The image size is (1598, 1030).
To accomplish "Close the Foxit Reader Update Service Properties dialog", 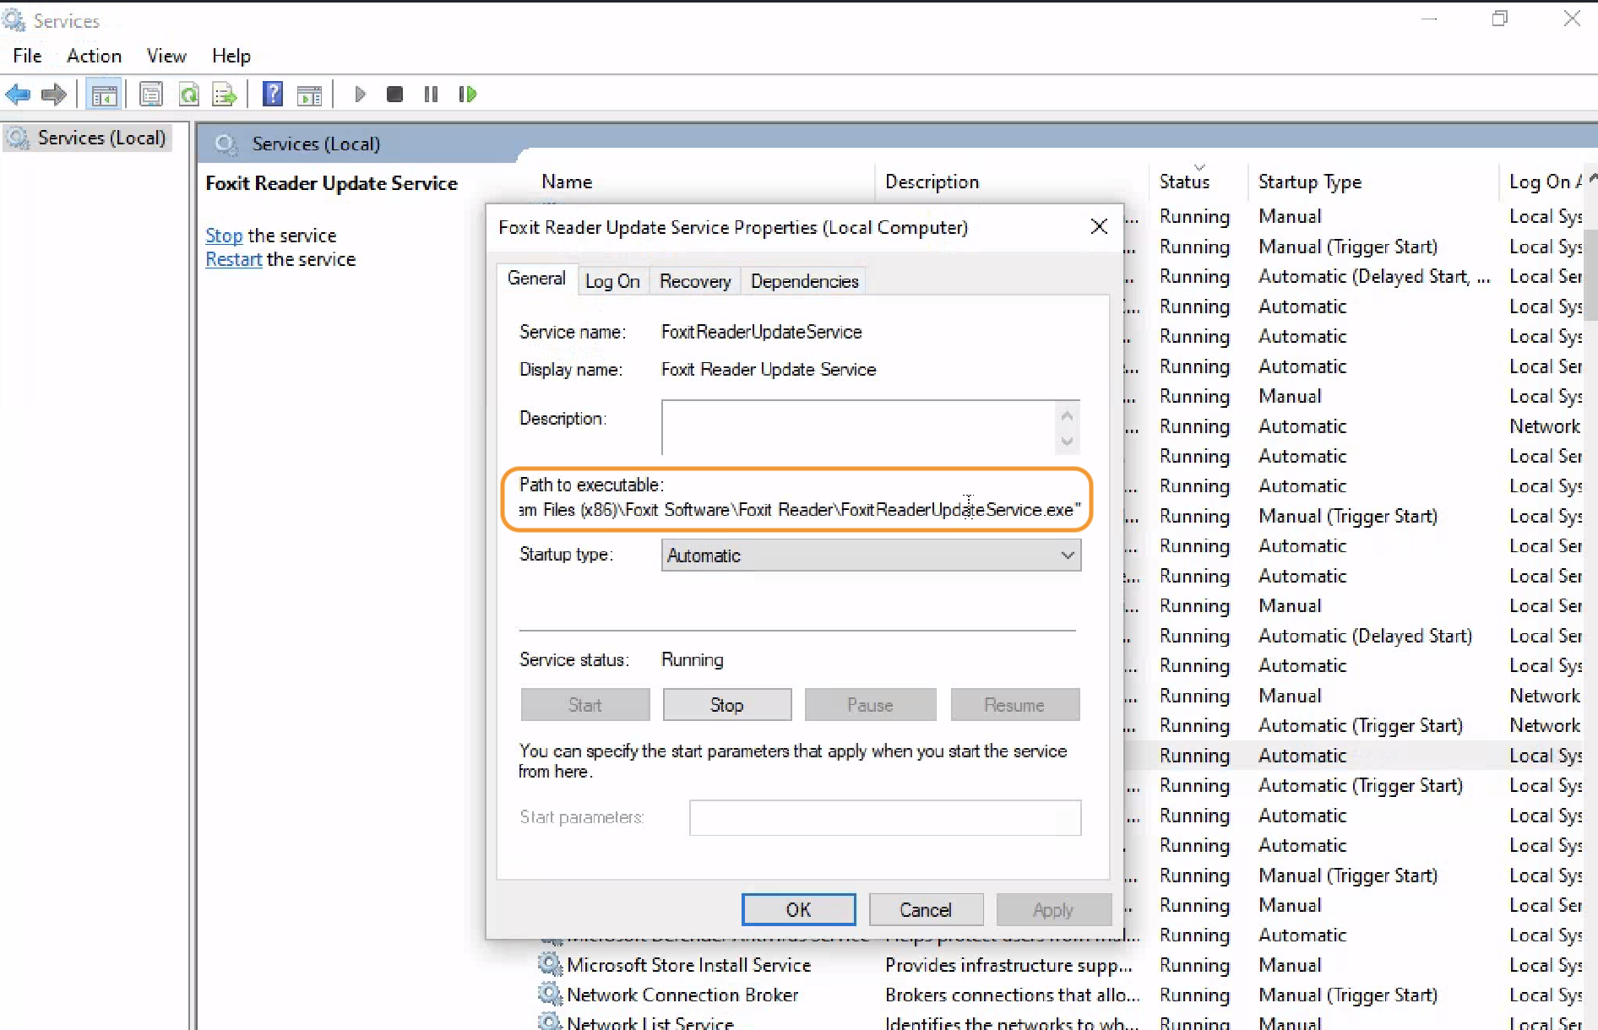I will pyautogui.click(x=1099, y=226).
